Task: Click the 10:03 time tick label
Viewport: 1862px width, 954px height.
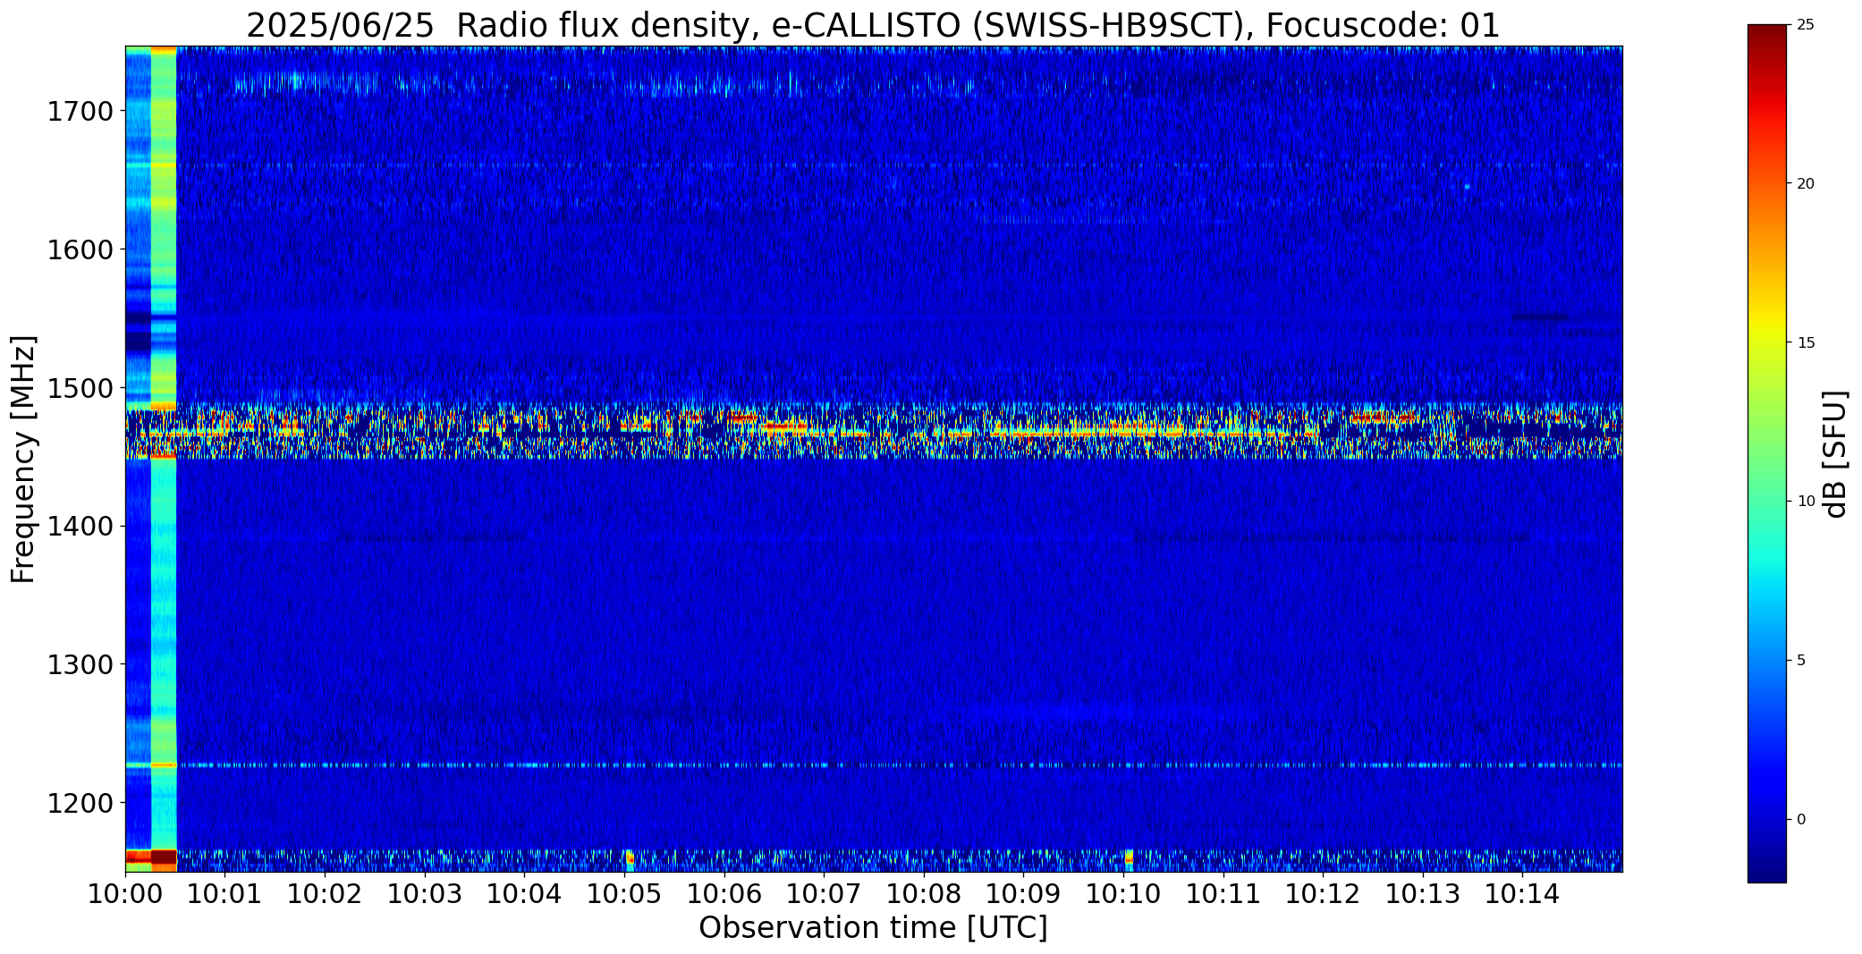Action: point(425,894)
